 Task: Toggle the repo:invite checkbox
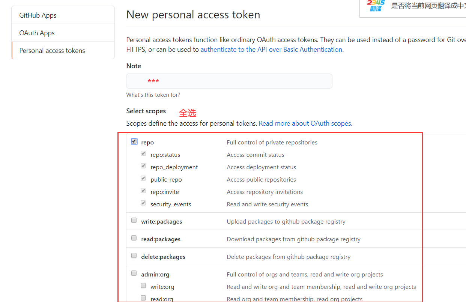pos(143,191)
